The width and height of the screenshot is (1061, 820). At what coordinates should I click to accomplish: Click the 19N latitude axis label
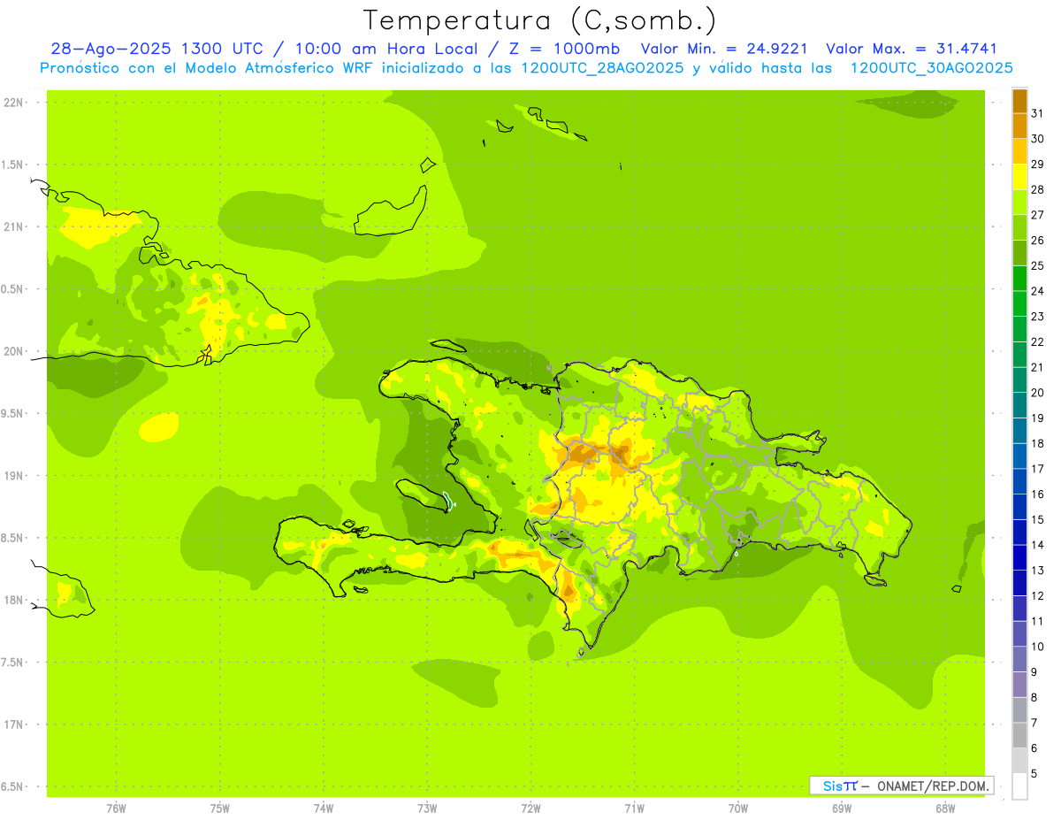14,475
